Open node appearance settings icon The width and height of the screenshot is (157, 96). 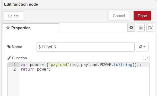click(150, 27)
